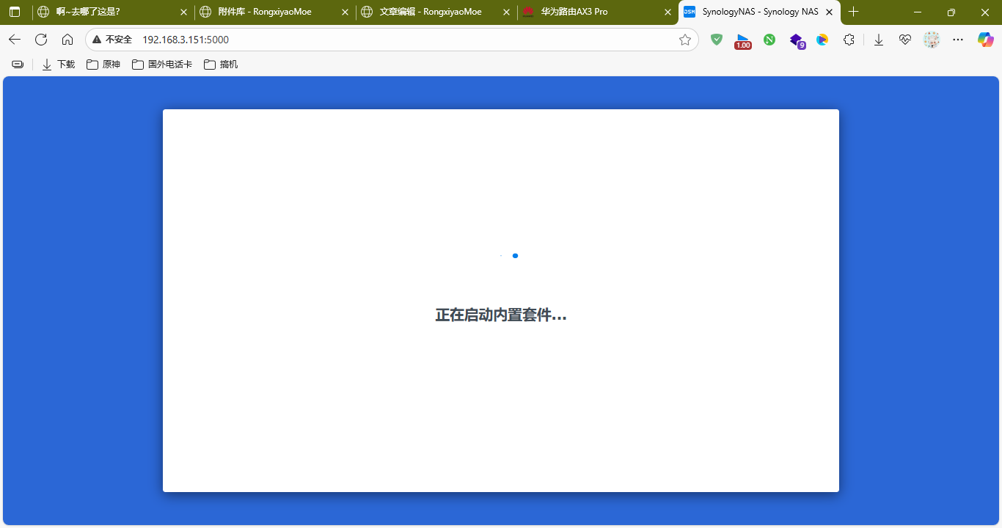Open the 国外电话卡 bookmarks folder
This screenshot has width=1002, height=528.
click(162, 65)
